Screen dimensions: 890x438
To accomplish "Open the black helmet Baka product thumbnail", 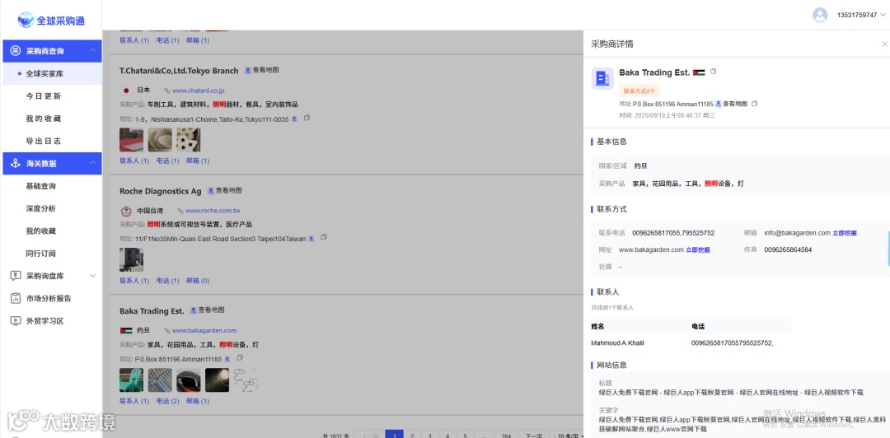I will tap(188, 380).
